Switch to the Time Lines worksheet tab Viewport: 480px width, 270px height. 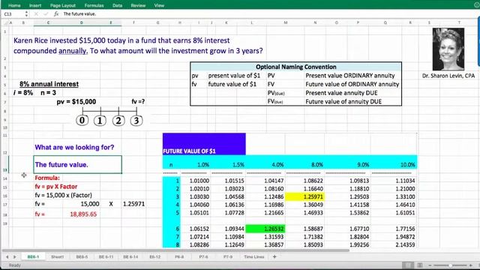click(253, 256)
